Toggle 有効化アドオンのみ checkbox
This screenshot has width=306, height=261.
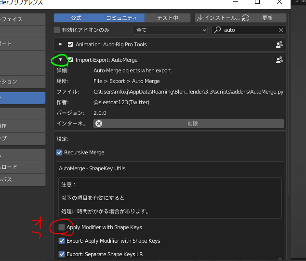click(57, 30)
